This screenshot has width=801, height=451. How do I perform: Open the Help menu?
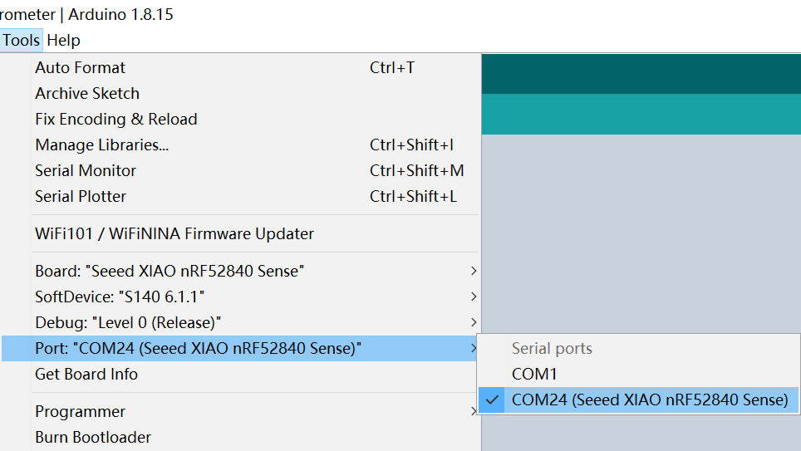pos(63,41)
